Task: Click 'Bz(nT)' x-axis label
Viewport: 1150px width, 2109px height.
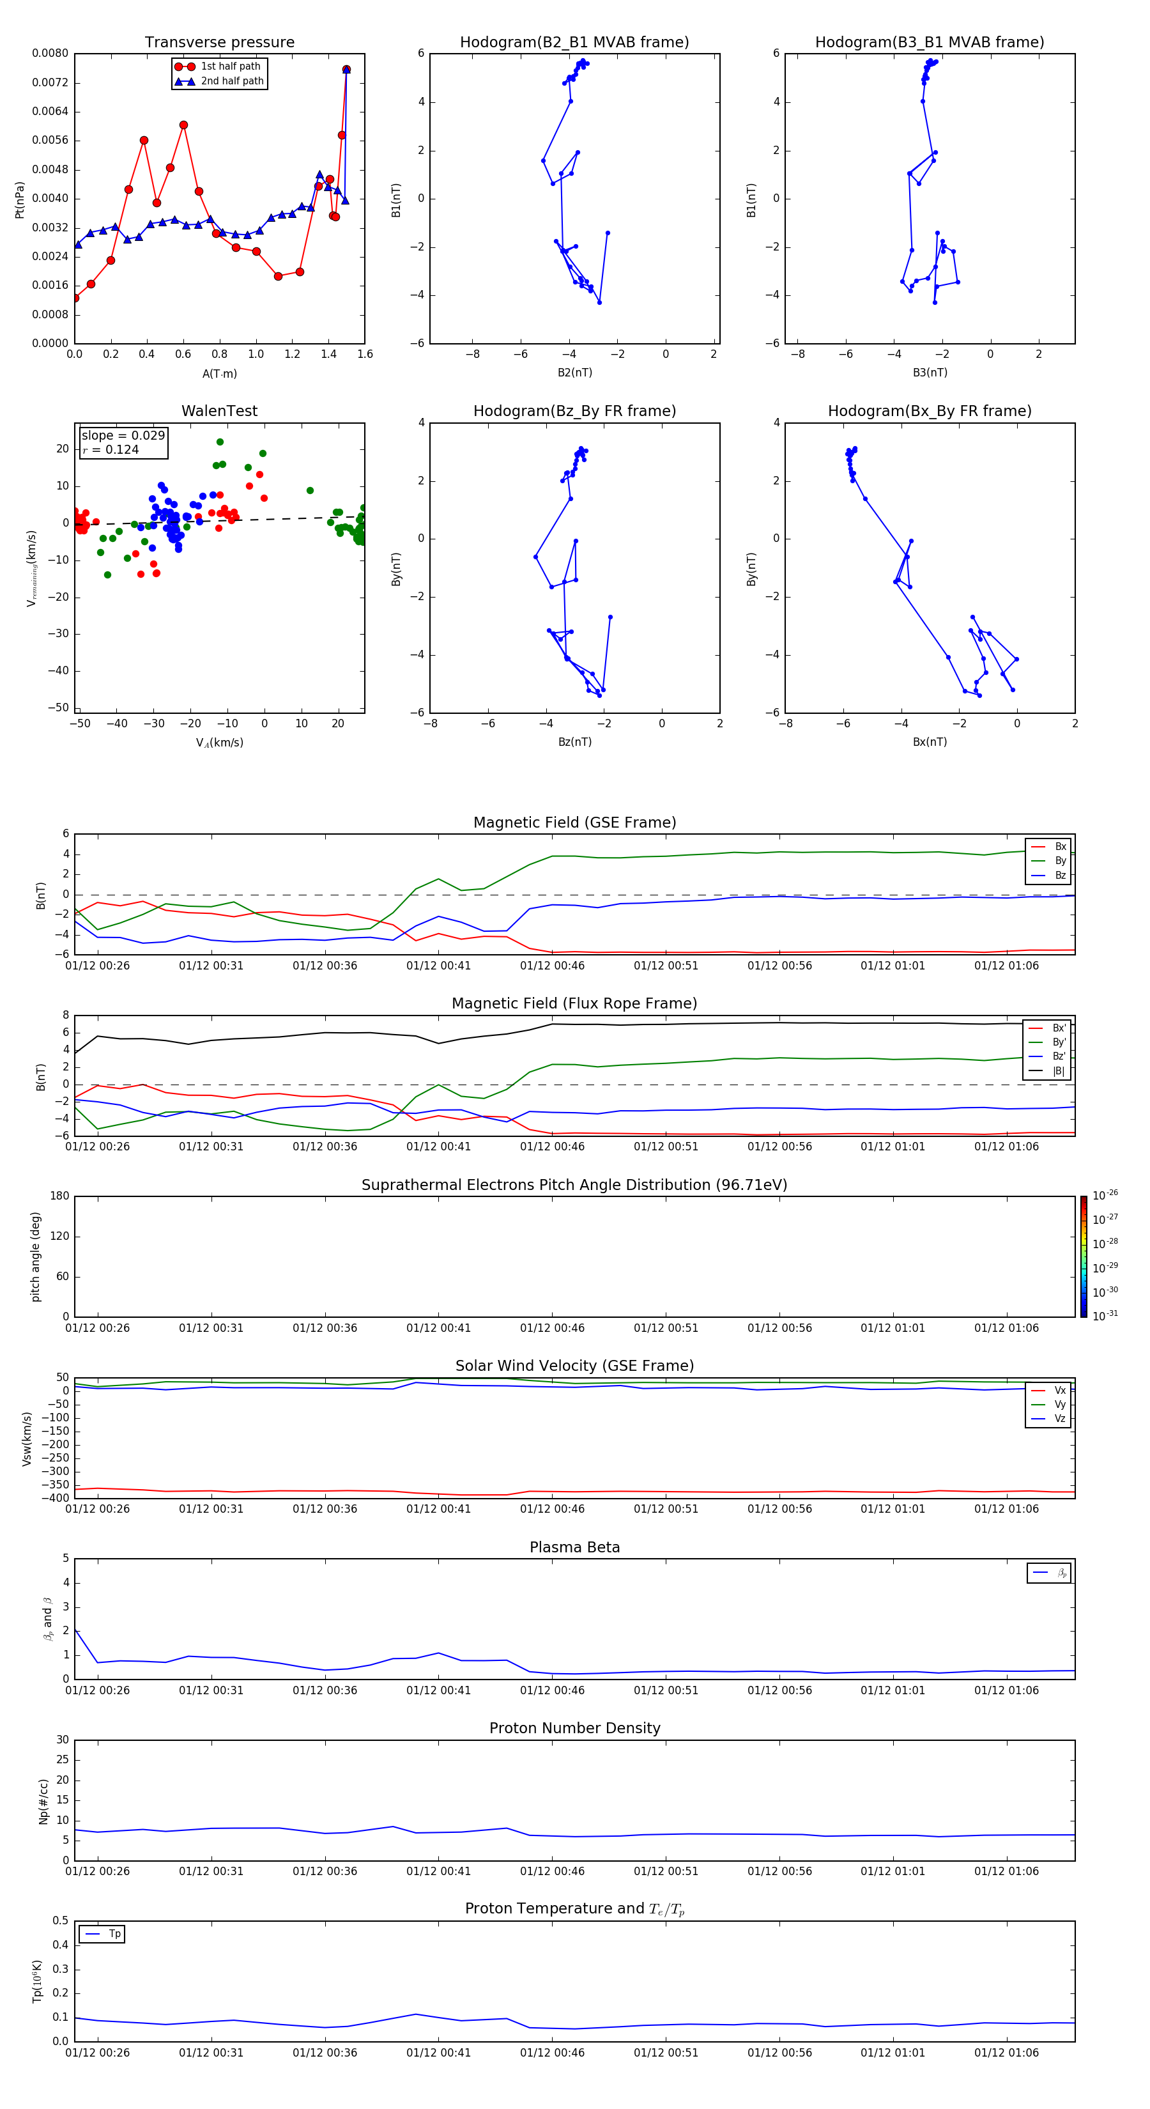Action: (574, 742)
